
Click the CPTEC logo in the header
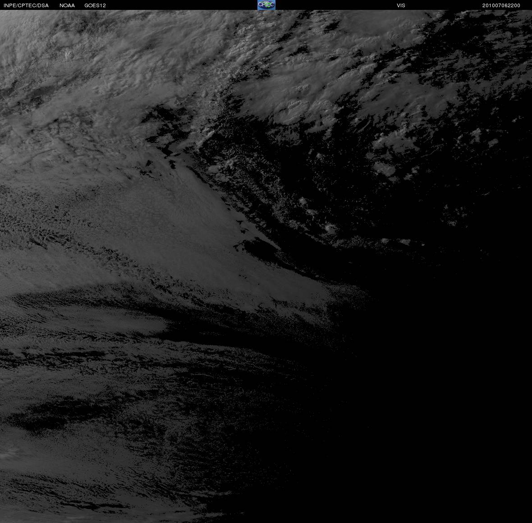[266, 5]
